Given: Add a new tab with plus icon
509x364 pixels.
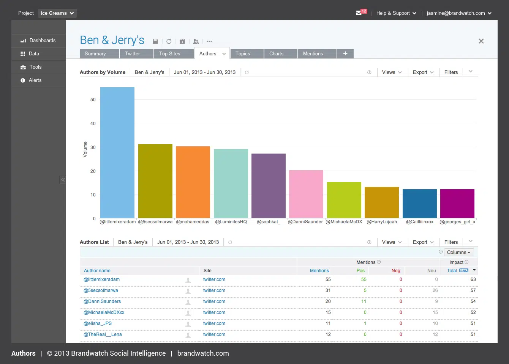Looking at the screenshot, I should tap(345, 53).
